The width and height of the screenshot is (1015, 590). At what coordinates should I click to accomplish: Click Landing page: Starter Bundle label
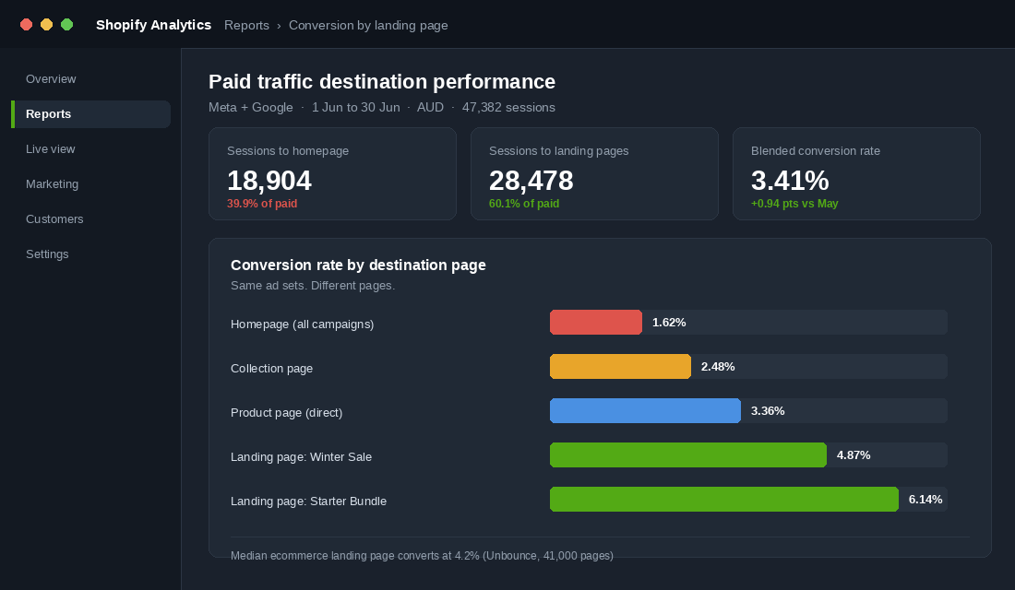(x=309, y=501)
